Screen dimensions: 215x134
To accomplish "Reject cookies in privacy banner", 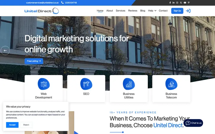I will 26,125.
